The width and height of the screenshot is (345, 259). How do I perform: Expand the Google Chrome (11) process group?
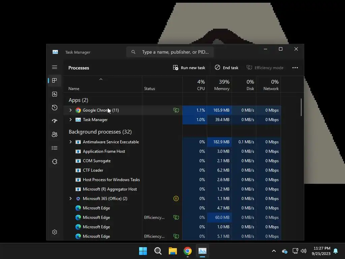(x=70, y=110)
